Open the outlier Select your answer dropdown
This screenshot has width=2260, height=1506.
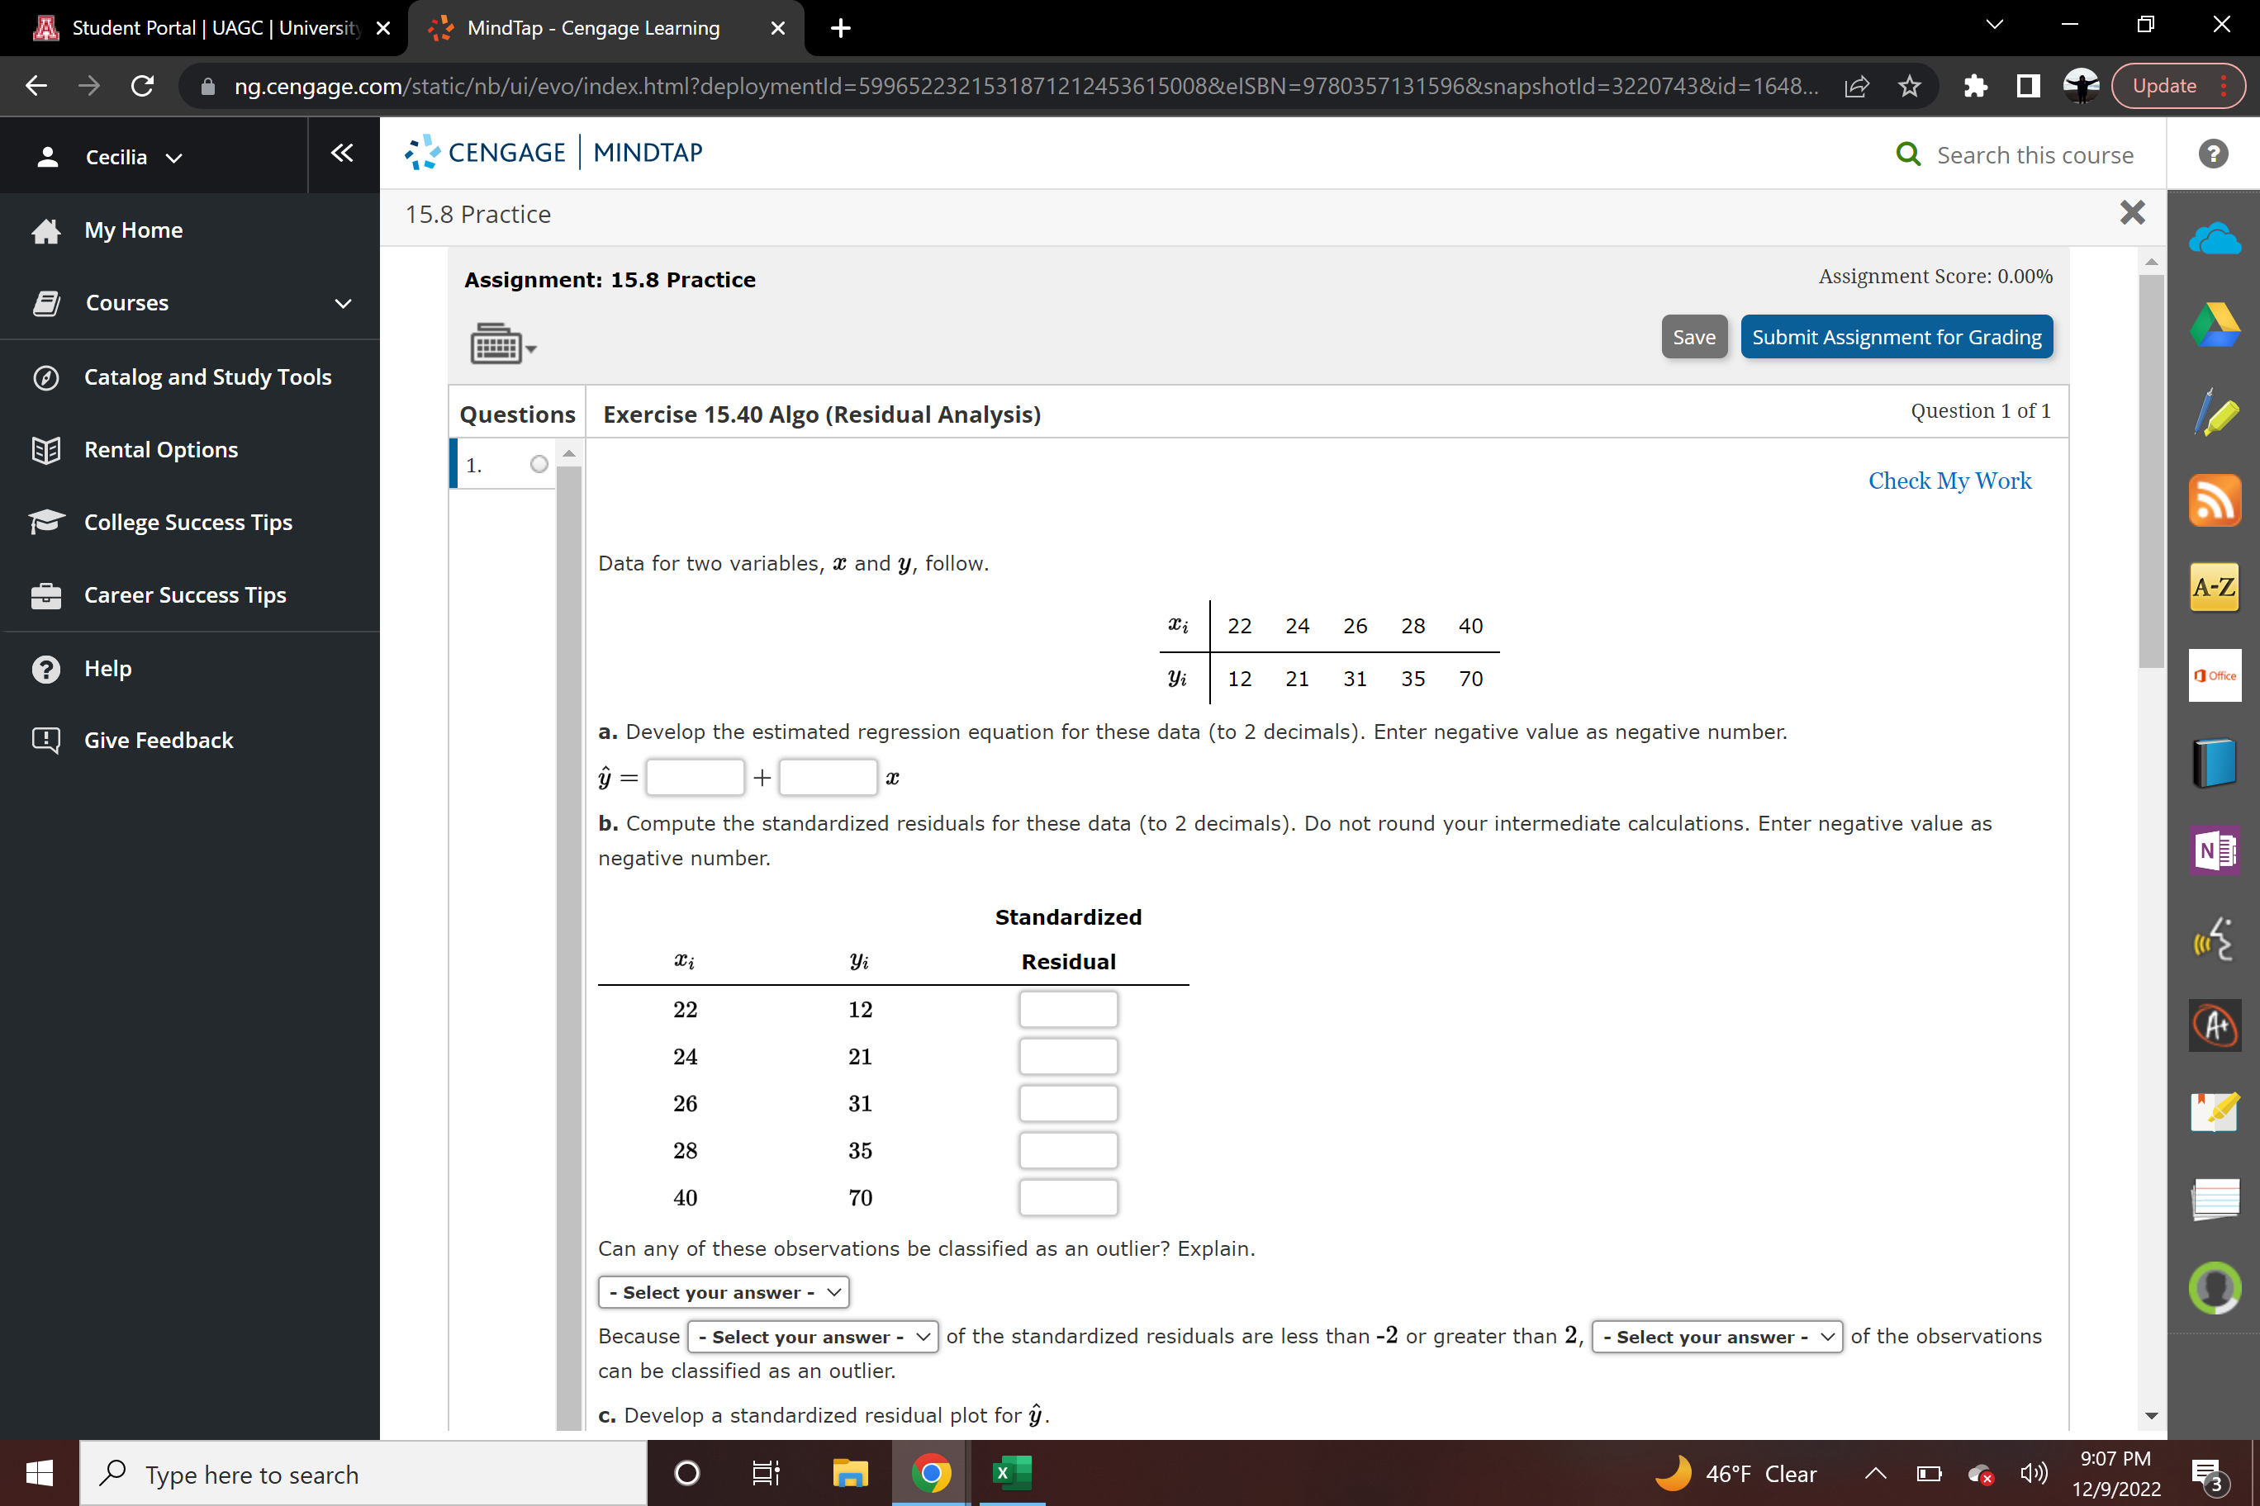(723, 1292)
